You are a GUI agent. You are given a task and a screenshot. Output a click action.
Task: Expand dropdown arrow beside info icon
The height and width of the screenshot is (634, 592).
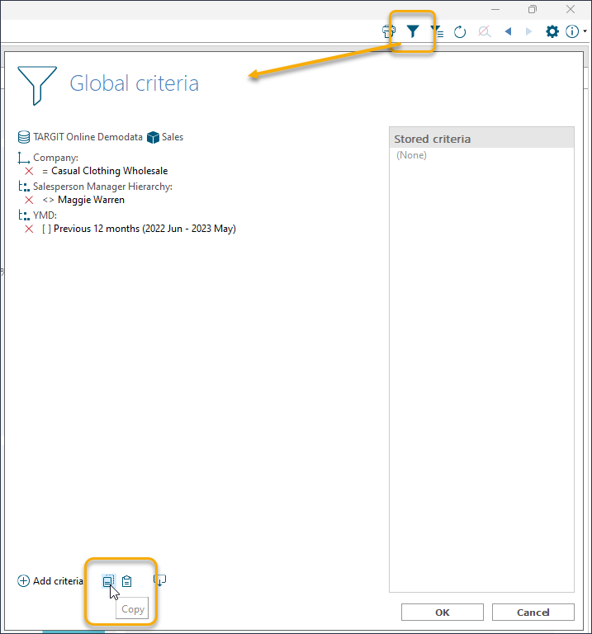585,31
